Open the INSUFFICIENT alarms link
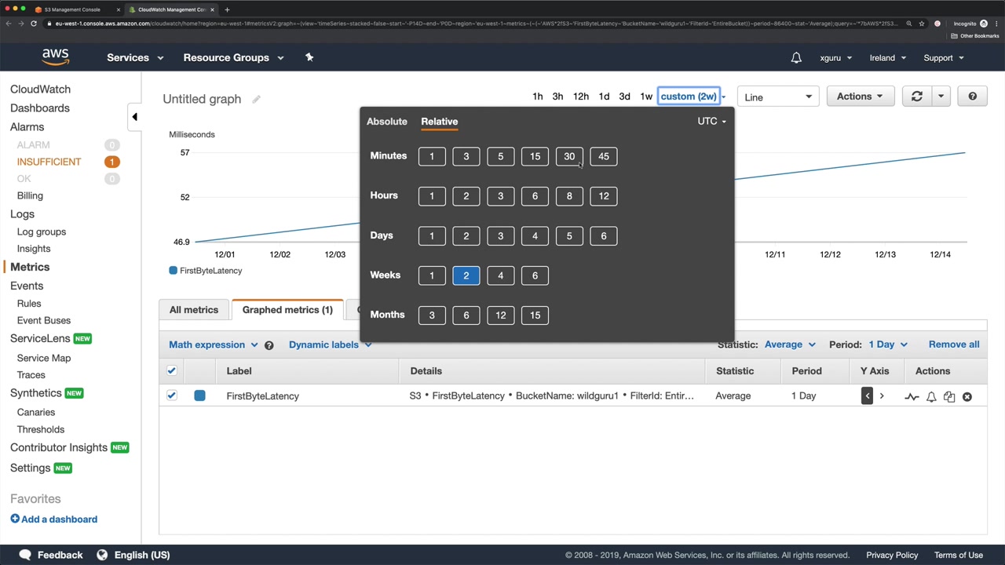Image resolution: width=1005 pixels, height=565 pixels. tap(49, 162)
